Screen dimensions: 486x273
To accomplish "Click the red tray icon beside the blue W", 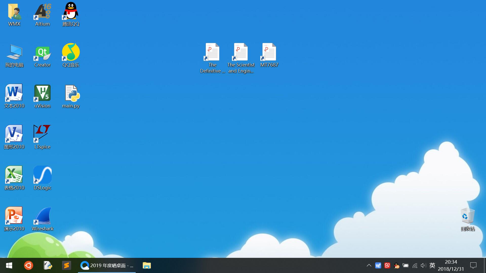I will tap(387, 265).
